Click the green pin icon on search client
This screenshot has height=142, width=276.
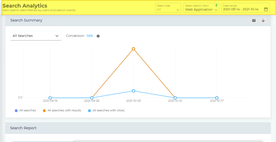pyautogui.click(x=216, y=5)
